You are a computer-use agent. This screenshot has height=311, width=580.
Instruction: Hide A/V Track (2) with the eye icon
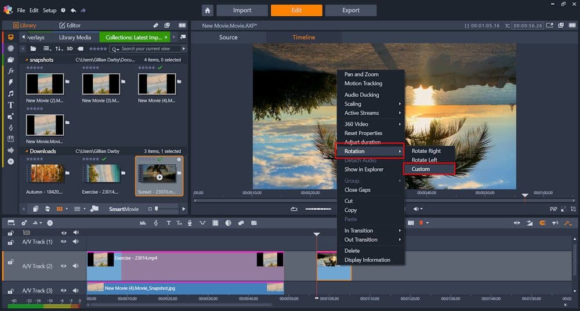64,266
